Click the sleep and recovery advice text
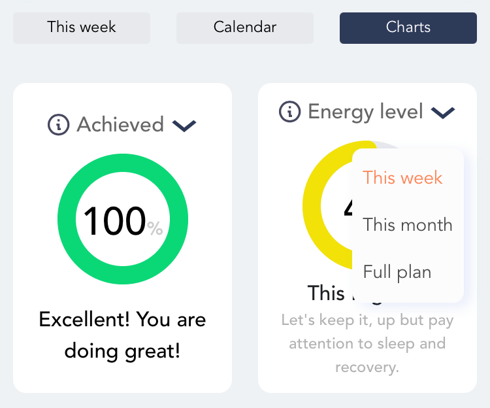This screenshot has height=408, width=490. pyautogui.click(x=367, y=343)
